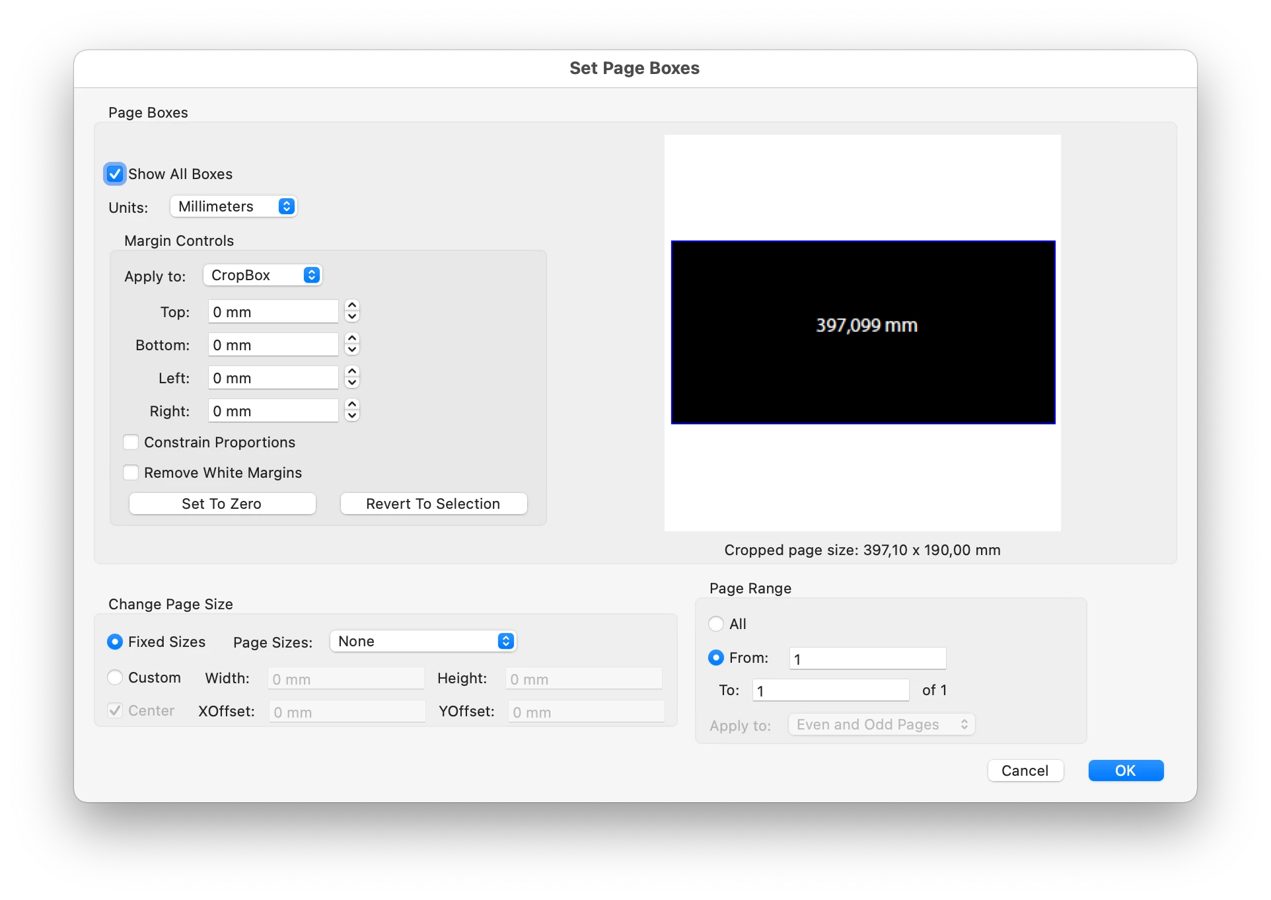Decrement the Bottom margin stepper down arrow
The width and height of the screenshot is (1271, 900).
coord(352,350)
